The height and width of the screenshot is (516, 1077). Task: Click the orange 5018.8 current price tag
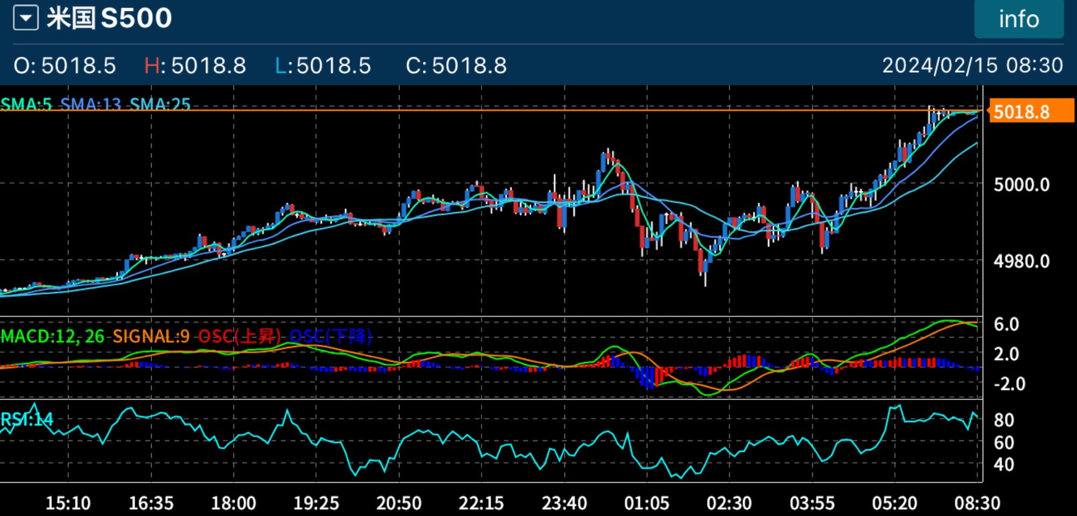1031,112
